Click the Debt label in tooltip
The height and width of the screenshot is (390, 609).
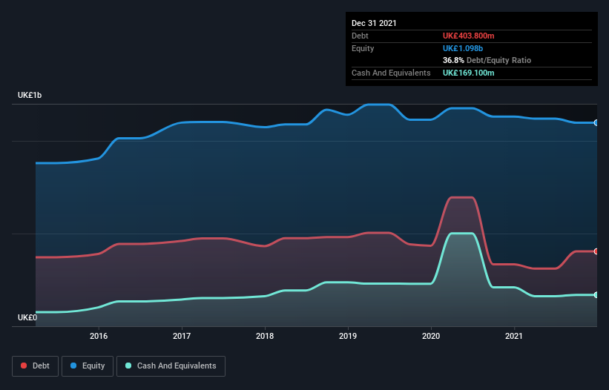coord(360,36)
